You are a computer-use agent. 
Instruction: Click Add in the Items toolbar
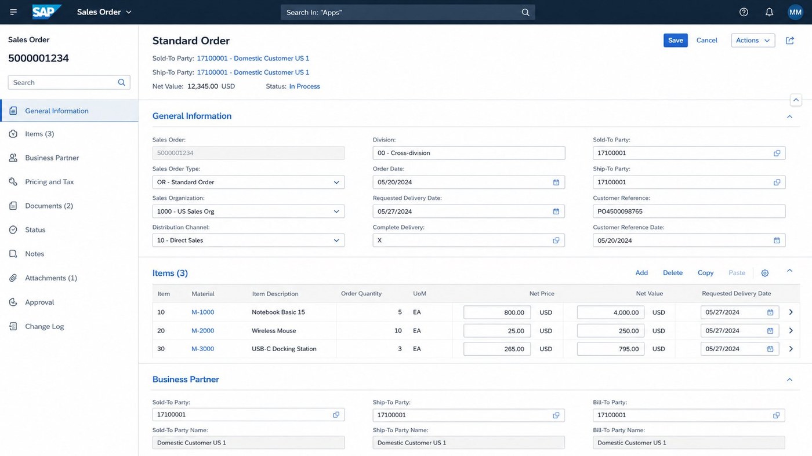click(641, 273)
